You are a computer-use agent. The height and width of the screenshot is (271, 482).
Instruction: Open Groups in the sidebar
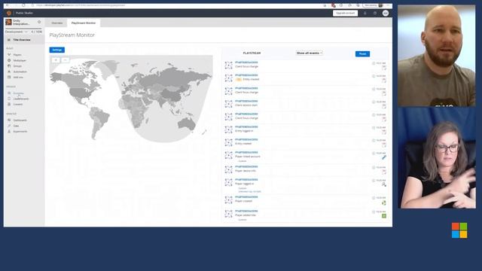pos(17,66)
